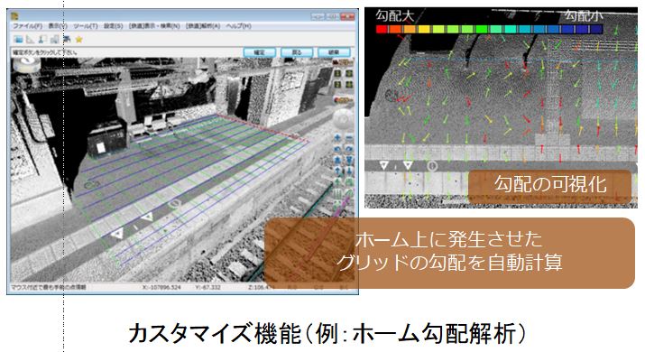Click the 確定 confirm button
The height and width of the screenshot is (352, 645).
tap(260, 52)
